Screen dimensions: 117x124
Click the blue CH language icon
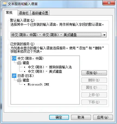(14, 58)
